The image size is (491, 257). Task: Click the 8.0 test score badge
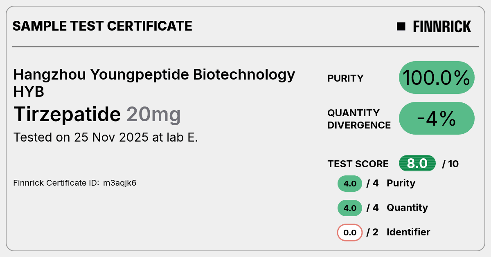point(417,164)
